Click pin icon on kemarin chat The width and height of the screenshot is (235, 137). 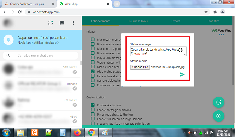click(75, 89)
